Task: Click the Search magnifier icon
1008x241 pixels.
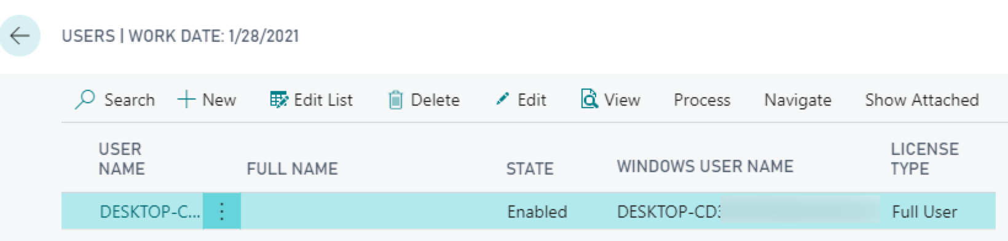Action: (85, 100)
